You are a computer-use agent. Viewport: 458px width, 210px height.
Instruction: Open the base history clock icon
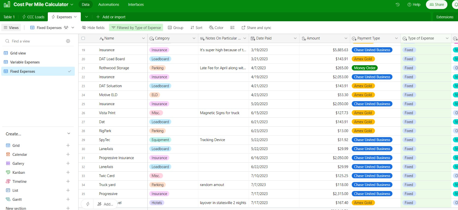(x=397, y=5)
